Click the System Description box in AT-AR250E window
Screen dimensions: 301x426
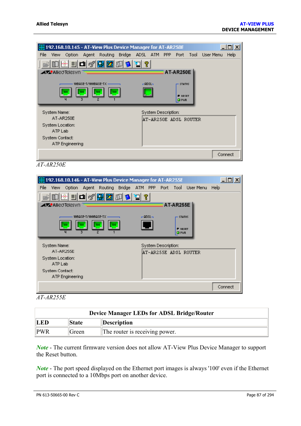coord(189,131)
